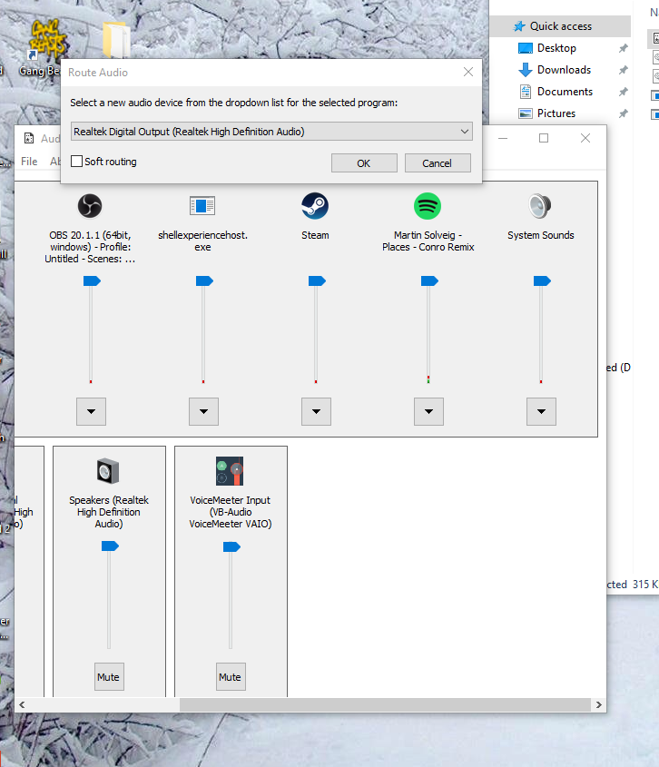
Task: Click the pin icon next to Desktop
Action: [624, 48]
